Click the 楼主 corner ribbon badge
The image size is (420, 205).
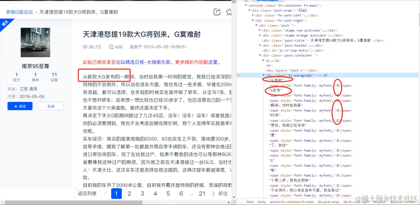tap(4, 24)
